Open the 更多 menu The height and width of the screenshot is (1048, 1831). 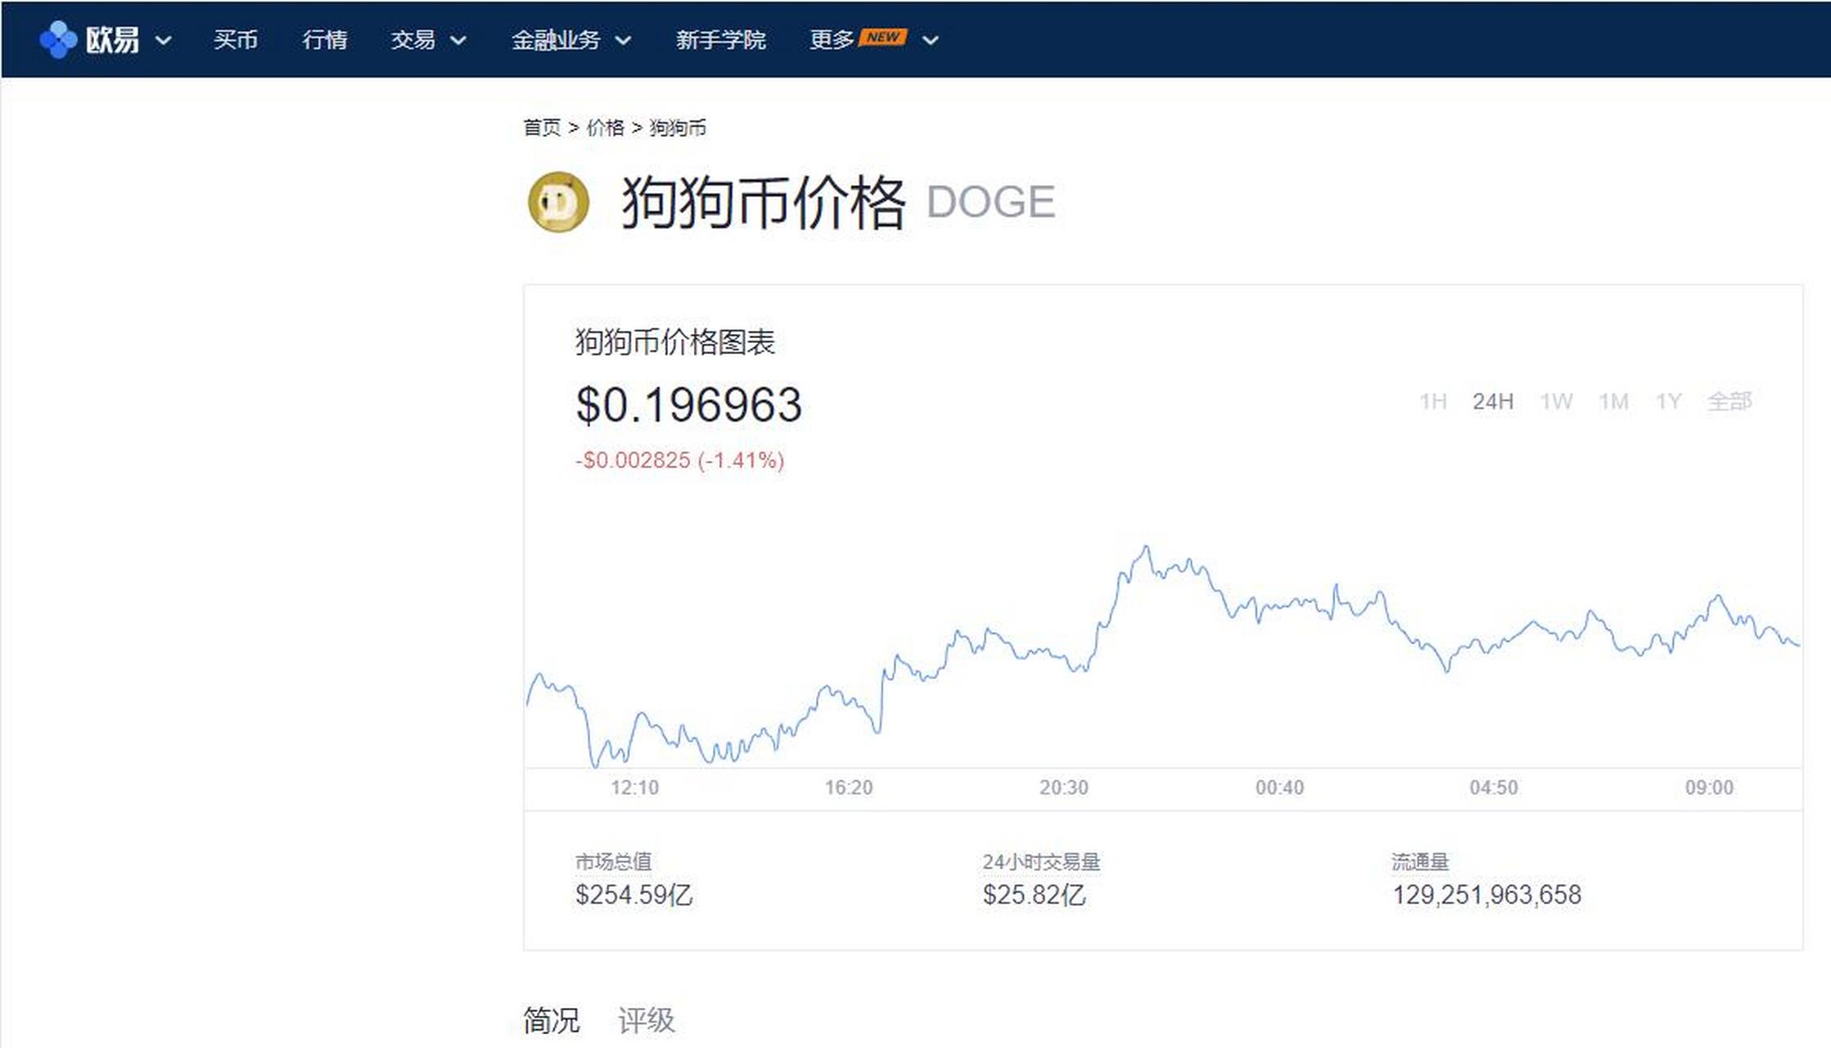click(832, 39)
